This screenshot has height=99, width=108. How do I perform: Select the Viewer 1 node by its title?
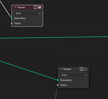pyautogui.click(x=21, y=7)
